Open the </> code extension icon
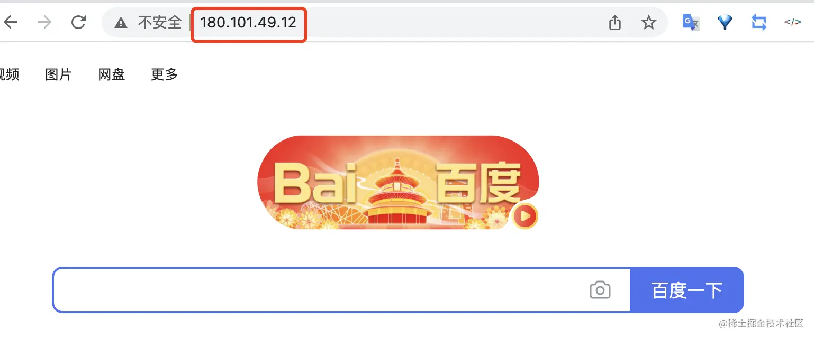 coord(792,22)
